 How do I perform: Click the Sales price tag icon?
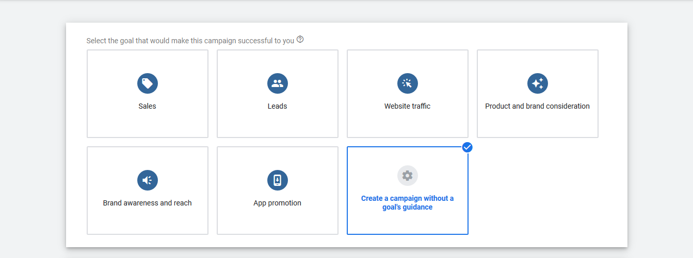coord(148,83)
